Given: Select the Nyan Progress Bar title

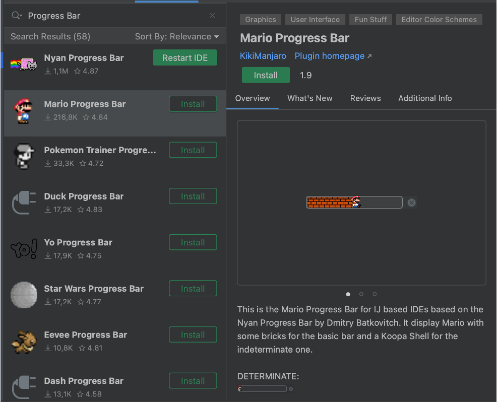Looking at the screenshot, I should [84, 58].
